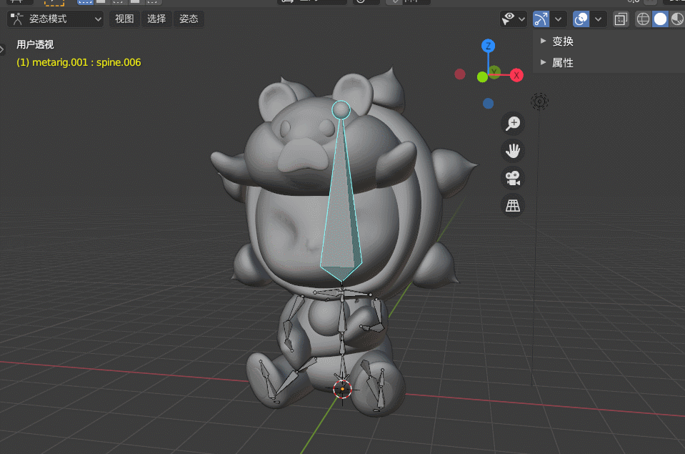
Task: Click the labeled Y axis on gizmo
Action: click(x=495, y=71)
